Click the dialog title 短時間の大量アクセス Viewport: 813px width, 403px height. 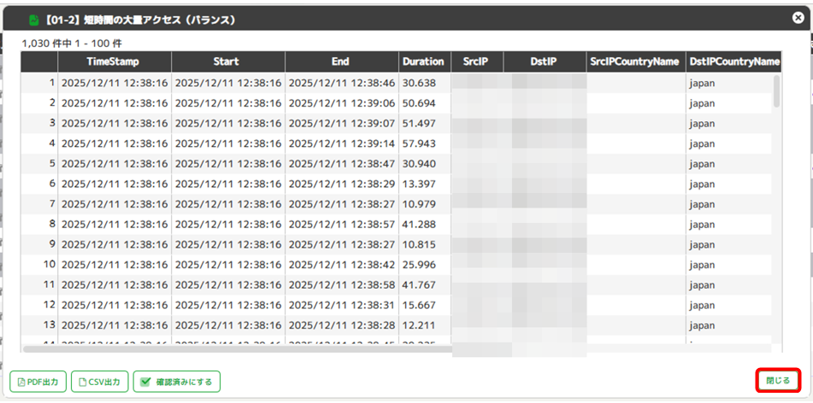pyautogui.click(x=133, y=20)
